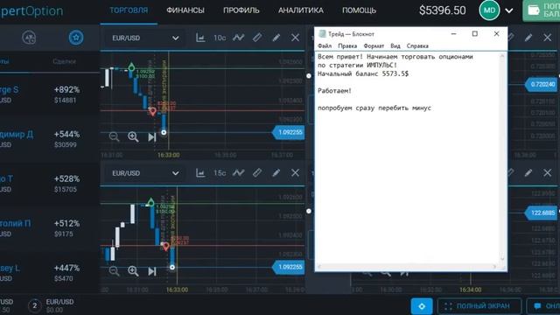The image size is (560, 315).
Task: Select trader with +544% profit
Action: pos(50,139)
